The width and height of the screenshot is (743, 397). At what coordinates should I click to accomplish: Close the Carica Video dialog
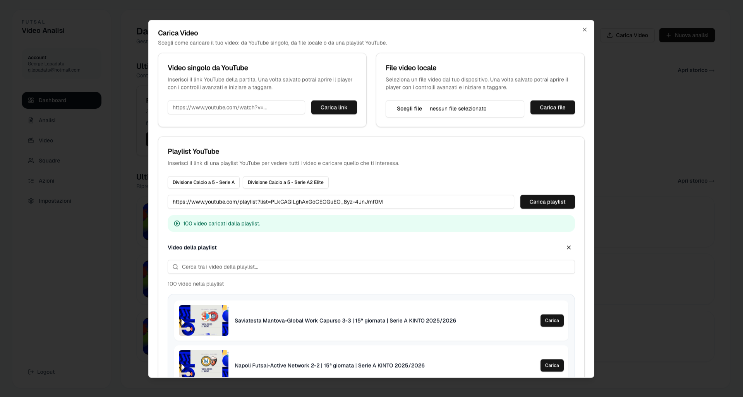pyautogui.click(x=585, y=30)
